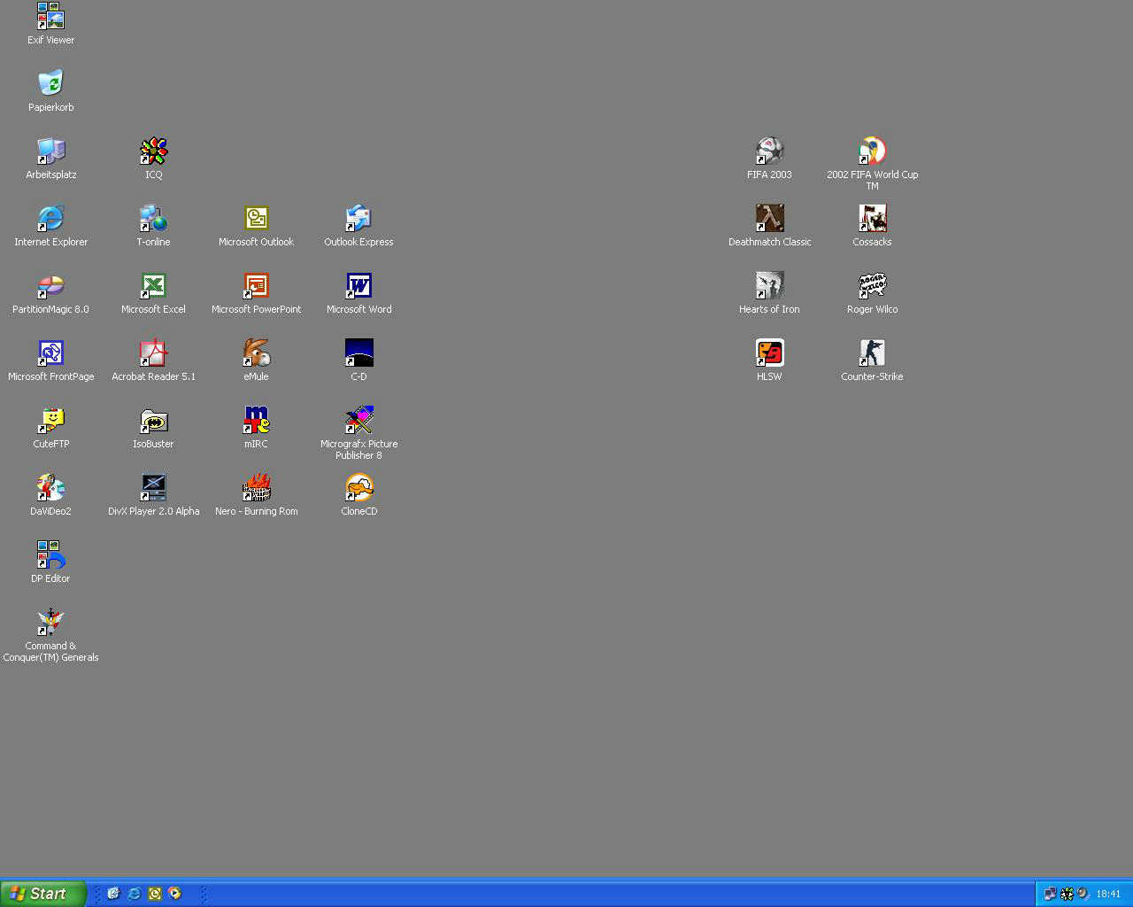The height and width of the screenshot is (907, 1133).
Task: Select the Papierkorb recycle bin icon
Action: (50, 84)
